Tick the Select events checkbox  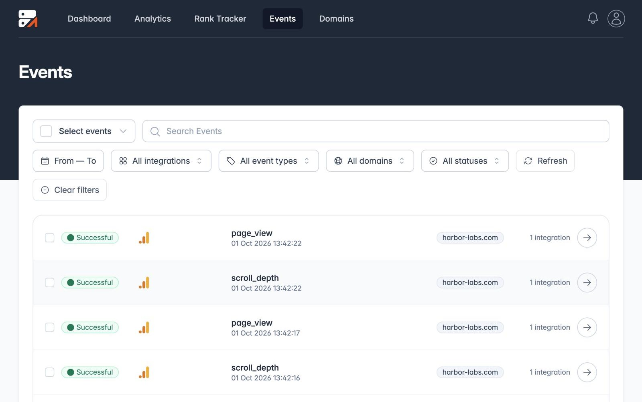pyautogui.click(x=46, y=131)
